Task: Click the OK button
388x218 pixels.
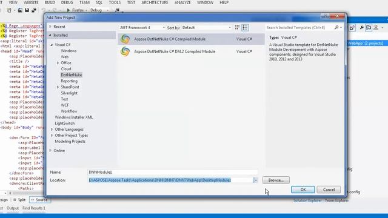Action: (x=303, y=190)
